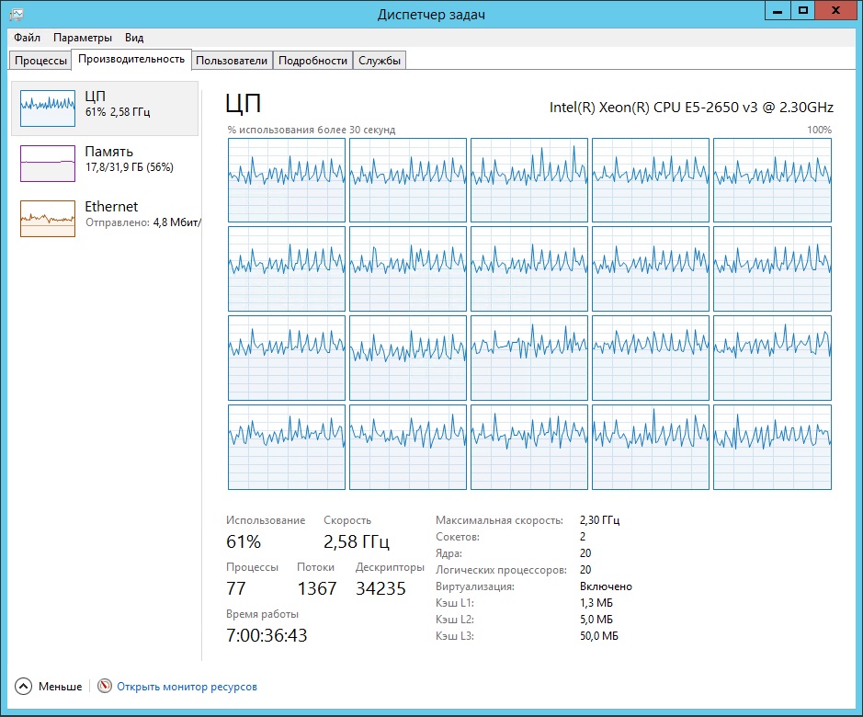
Task: Switch to the Пользователи tab
Action: [x=232, y=61]
